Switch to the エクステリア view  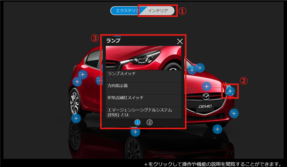click(126, 11)
